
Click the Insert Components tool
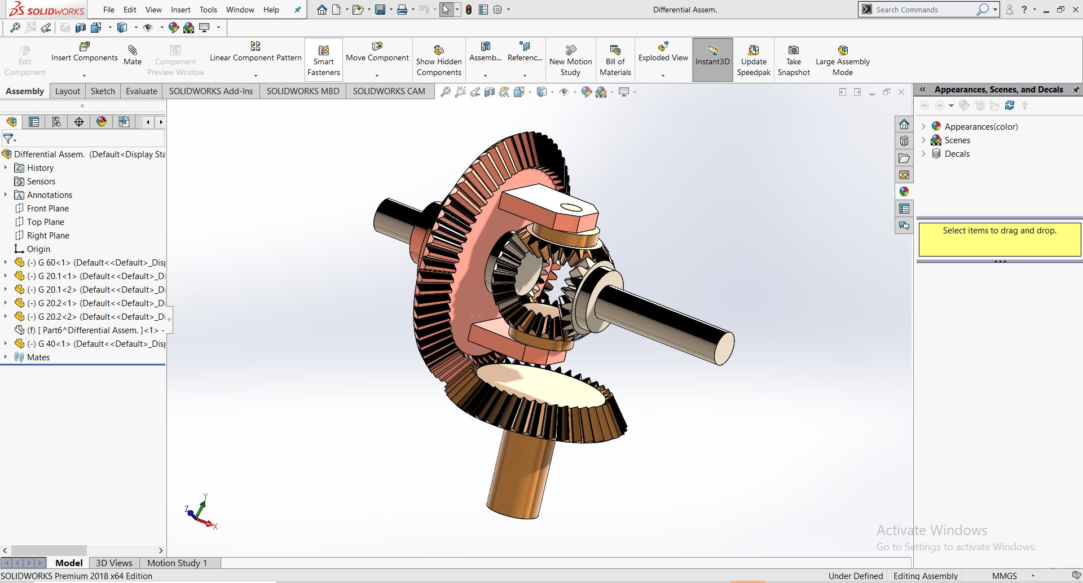point(85,52)
